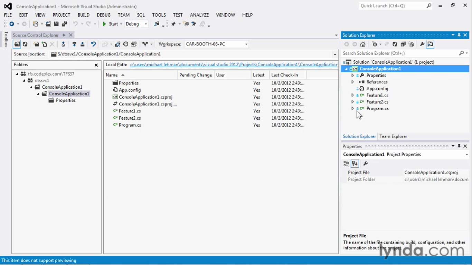The image size is (472, 265).
Task: Select App.config in Solution Explorer
Action: click(x=377, y=89)
